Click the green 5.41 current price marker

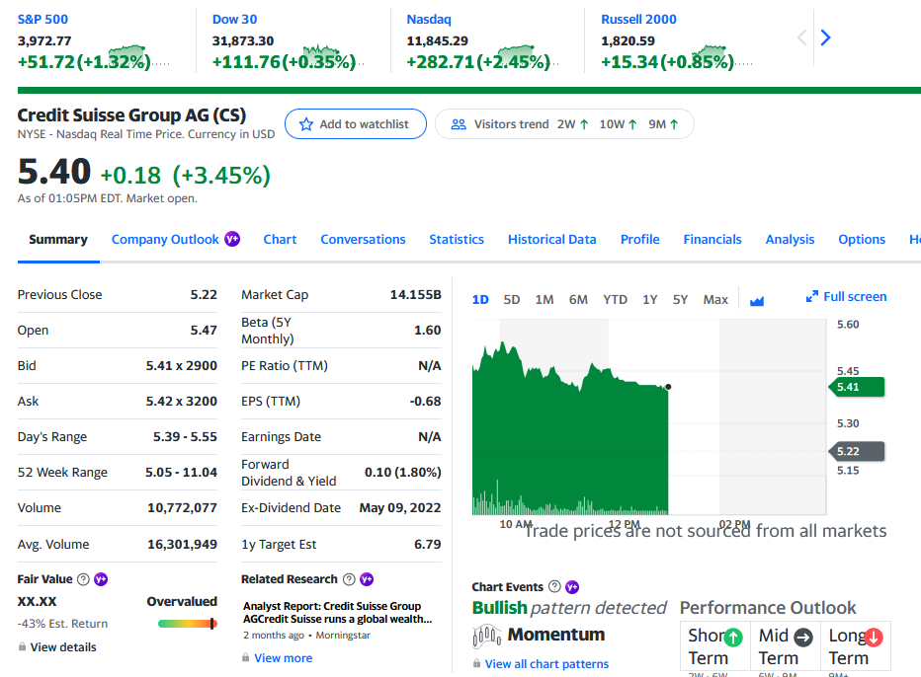(857, 387)
